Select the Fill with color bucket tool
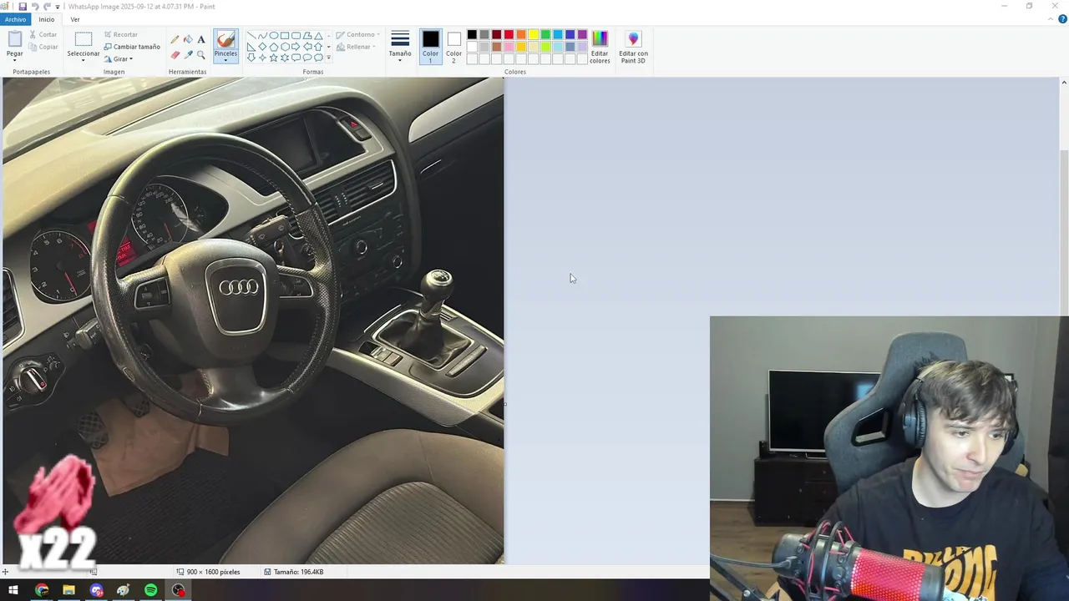The height and width of the screenshot is (601, 1069). pos(188,39)
